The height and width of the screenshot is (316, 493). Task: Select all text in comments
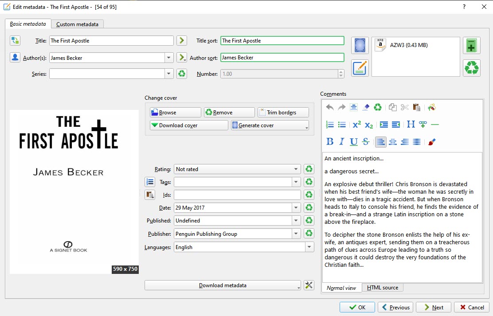[x=353, y=108]
